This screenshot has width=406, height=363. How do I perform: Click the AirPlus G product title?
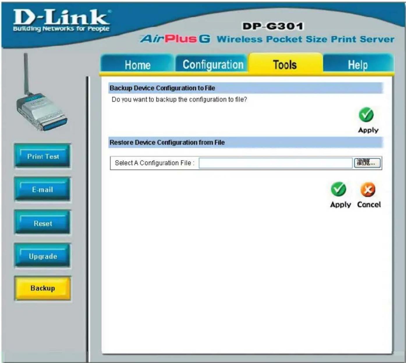(x=175, y=39)
